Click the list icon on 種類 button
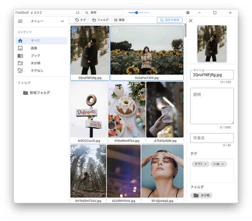The height and width of the screenshot is (221, 252). (116, 20)
